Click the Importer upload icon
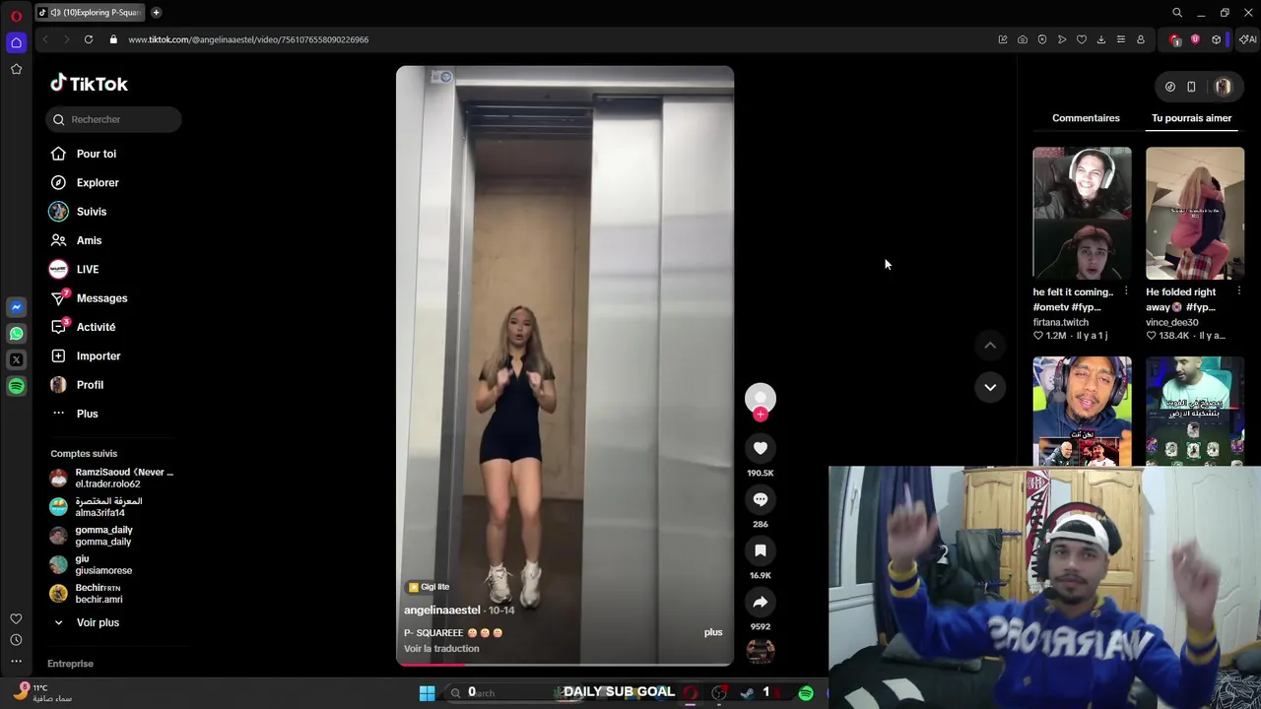The height and width of the screenshot is (709, 1261). click(58, 355)
